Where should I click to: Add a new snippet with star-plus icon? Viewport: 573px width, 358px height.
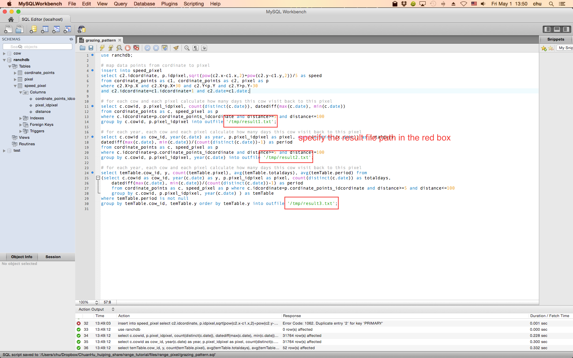(x=544, y=48)
